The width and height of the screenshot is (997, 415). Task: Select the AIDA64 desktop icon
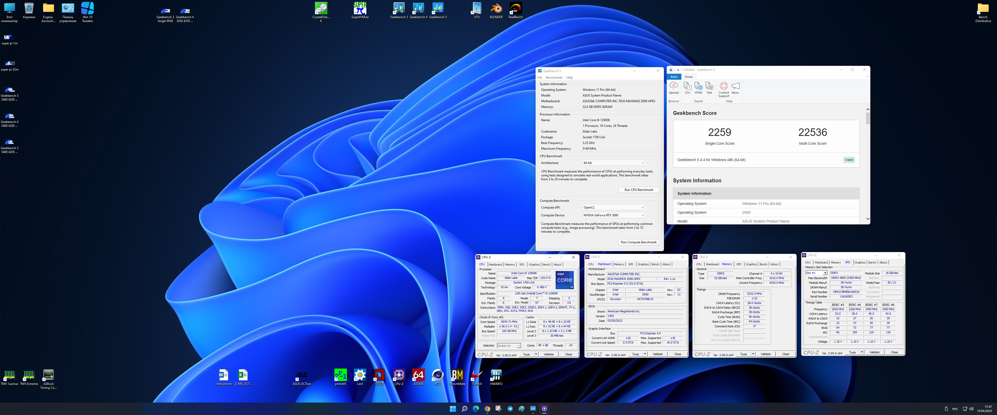[x=418, y=377]
